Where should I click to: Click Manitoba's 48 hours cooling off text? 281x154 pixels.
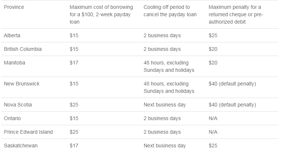click(169, 66)
